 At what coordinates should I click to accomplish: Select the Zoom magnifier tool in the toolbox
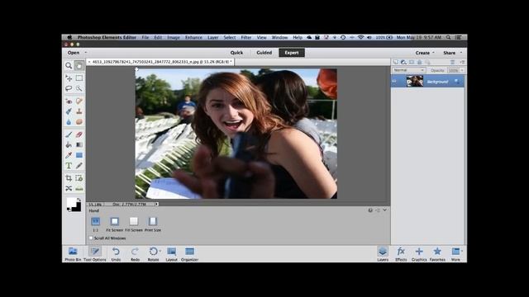(69, 66)
